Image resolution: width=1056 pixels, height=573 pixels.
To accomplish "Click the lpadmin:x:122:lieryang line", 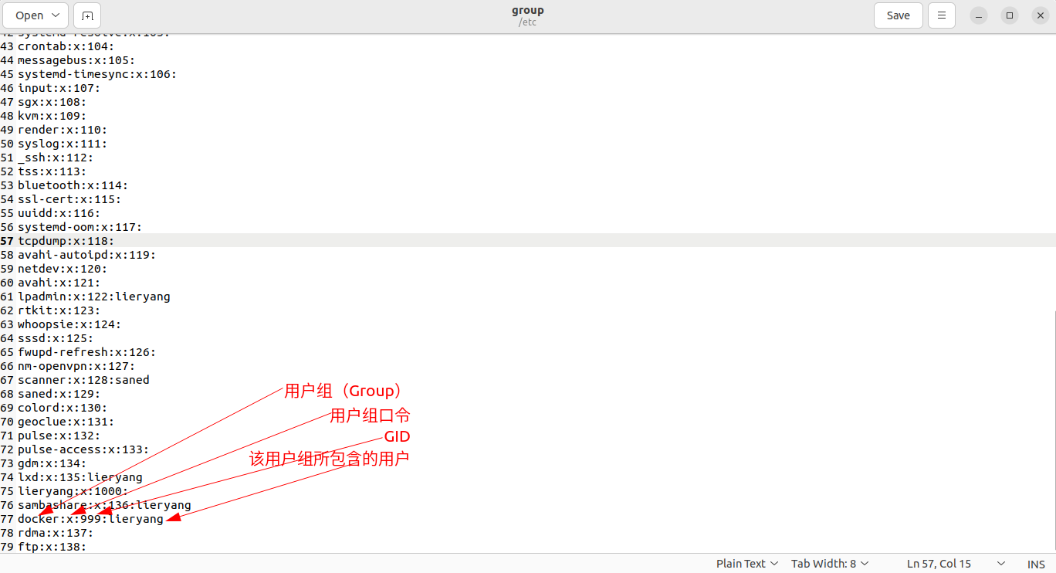I will [x=93, y=297].
